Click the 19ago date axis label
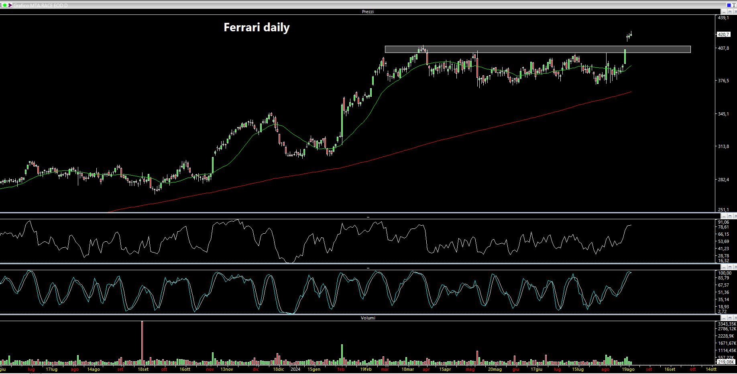This screenshot has width=737, height=374. click(628, 369)
